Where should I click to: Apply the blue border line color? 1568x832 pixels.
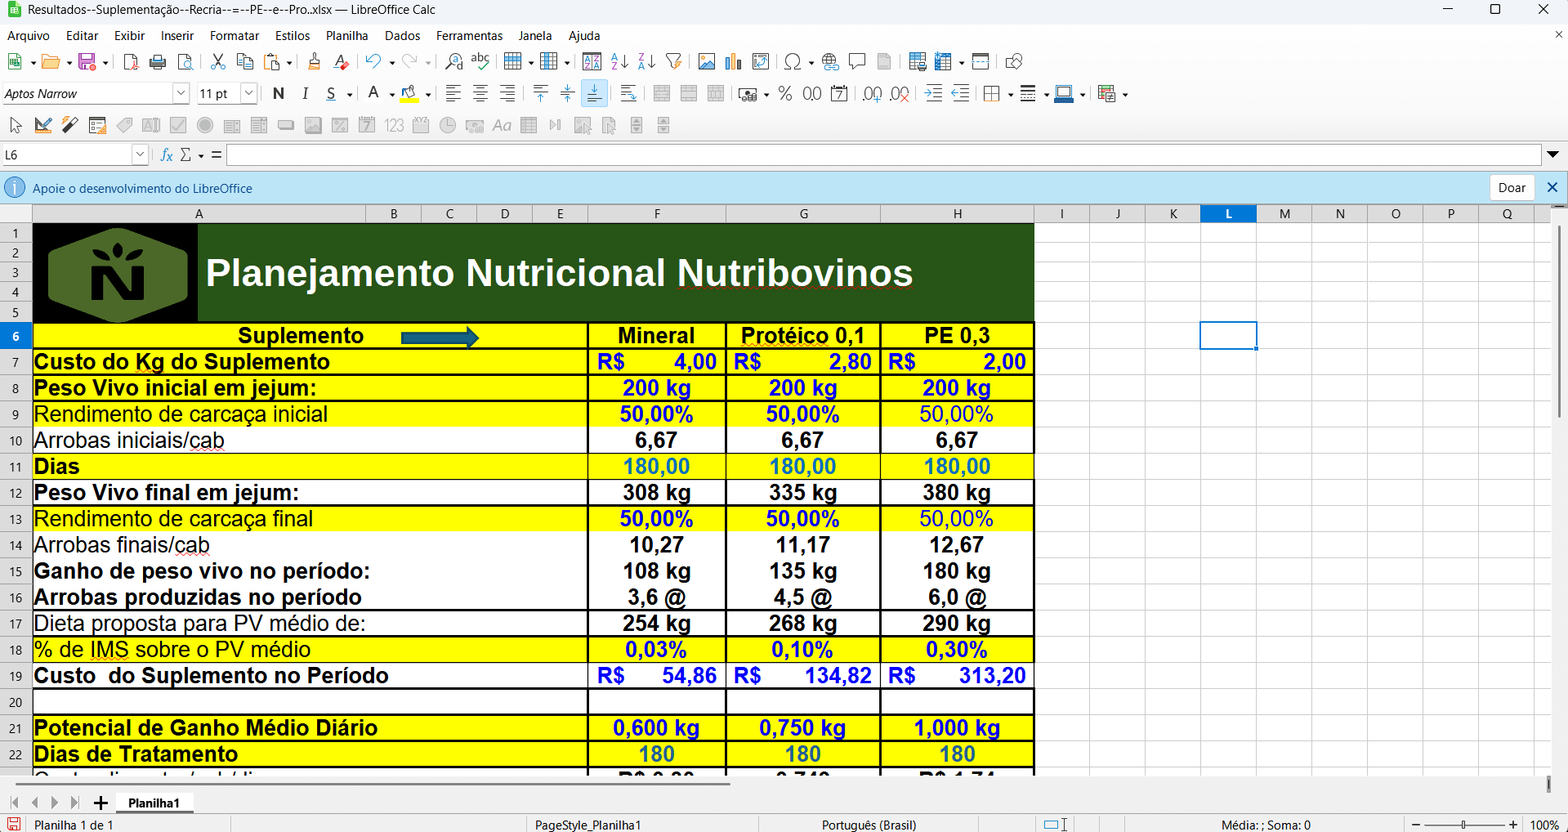point(1064,94)
